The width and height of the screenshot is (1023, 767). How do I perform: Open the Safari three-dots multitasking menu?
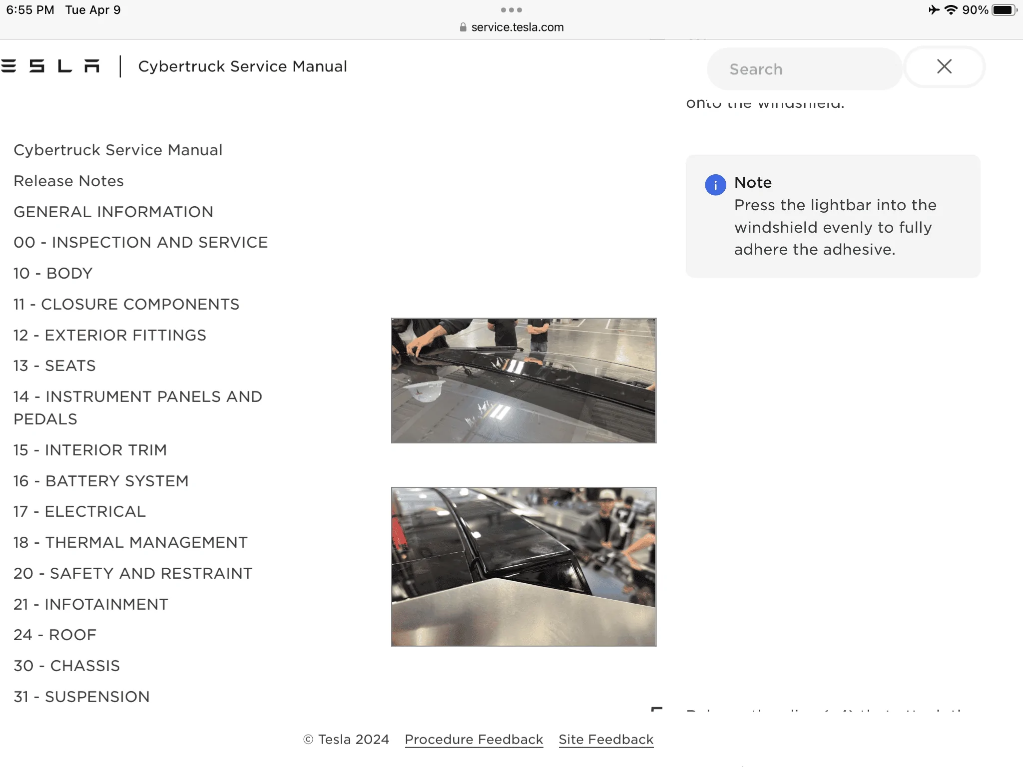(511, 10)
